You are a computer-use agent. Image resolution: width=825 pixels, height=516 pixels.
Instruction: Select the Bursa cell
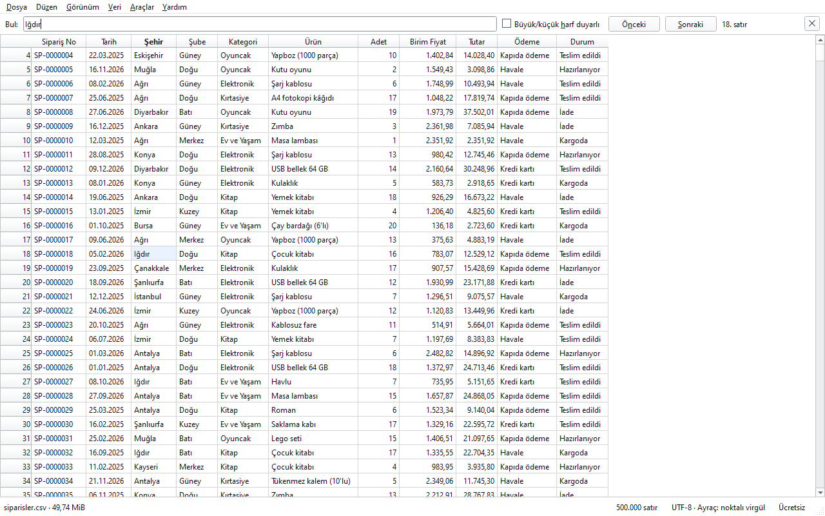coord(154,226)
